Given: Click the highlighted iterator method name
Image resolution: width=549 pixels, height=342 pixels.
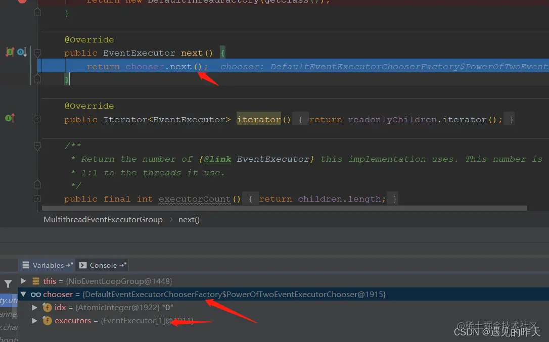Looking at the screenshot, I should pos(259,119).
